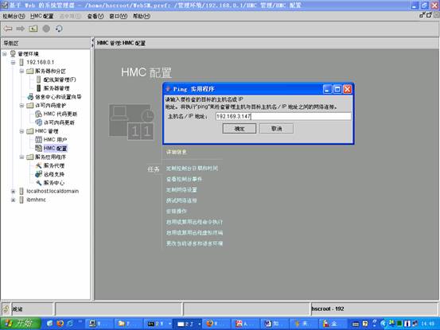The image size is (440, 330).
Task: Click the 取消 button in Ping dialog
Action: [x=276, y=129]
